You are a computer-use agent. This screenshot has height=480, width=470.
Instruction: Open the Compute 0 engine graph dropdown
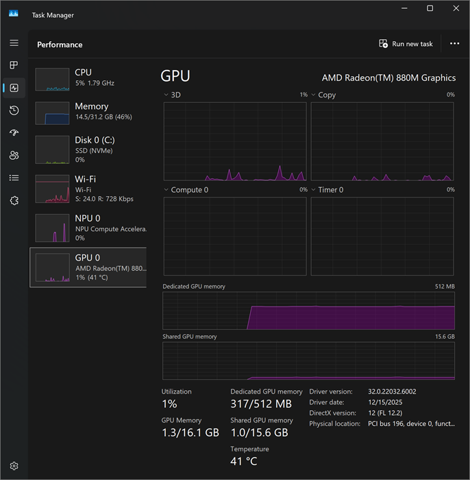click(166, 190)
